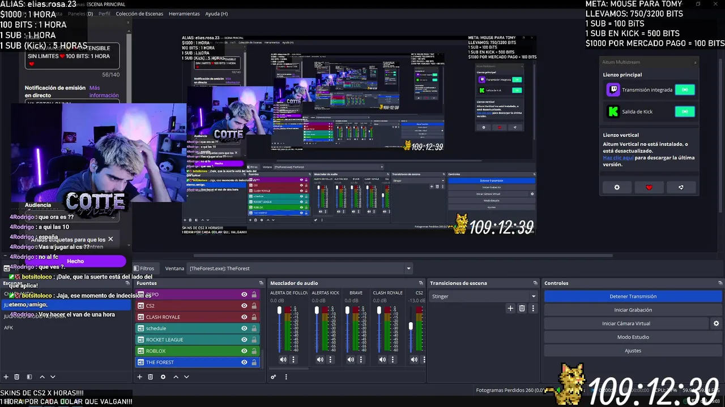Toggle lock on CS2 source
Image resolution: width=725 pixels, height=407 pixels.
pyautogui.click(x=254, y=306)
